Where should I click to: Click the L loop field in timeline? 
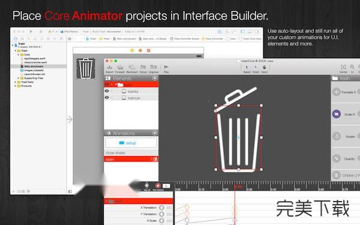point(166,186)
